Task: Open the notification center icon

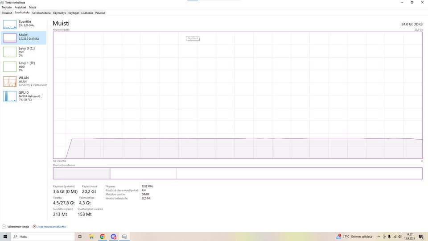Action: (421, 237)
